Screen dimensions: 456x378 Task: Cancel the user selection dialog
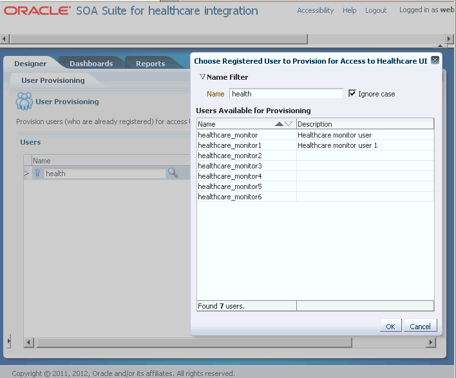point(420,327)
